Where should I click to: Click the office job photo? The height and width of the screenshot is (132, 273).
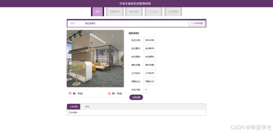coord(95,59)
